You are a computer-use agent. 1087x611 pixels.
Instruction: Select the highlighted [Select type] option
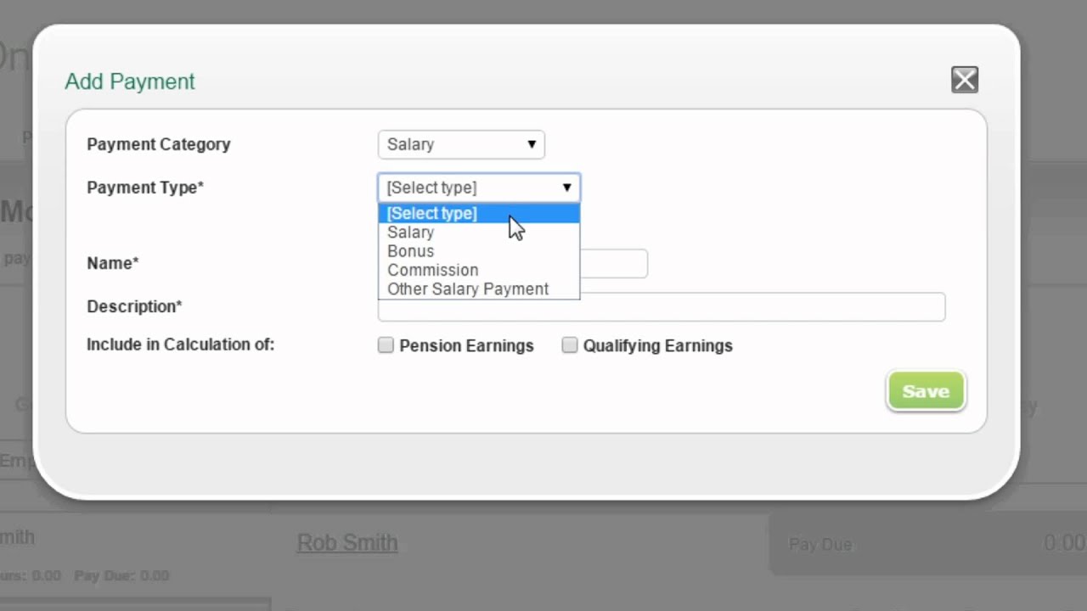[432, 213]
